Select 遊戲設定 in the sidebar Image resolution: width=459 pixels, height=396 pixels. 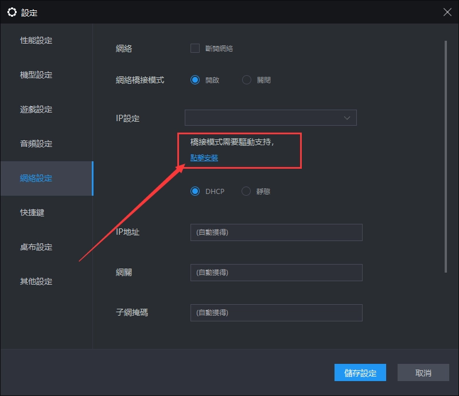[36, 110]
